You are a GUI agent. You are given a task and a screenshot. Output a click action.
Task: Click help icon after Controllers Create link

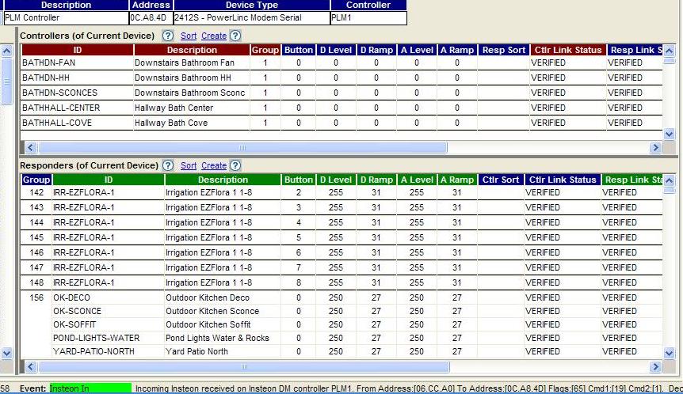point(235,36)
